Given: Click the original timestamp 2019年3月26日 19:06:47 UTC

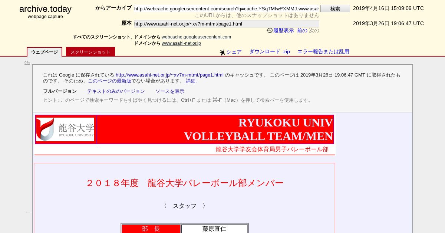Looking at the screenshot, I should [x=388, y=23].
